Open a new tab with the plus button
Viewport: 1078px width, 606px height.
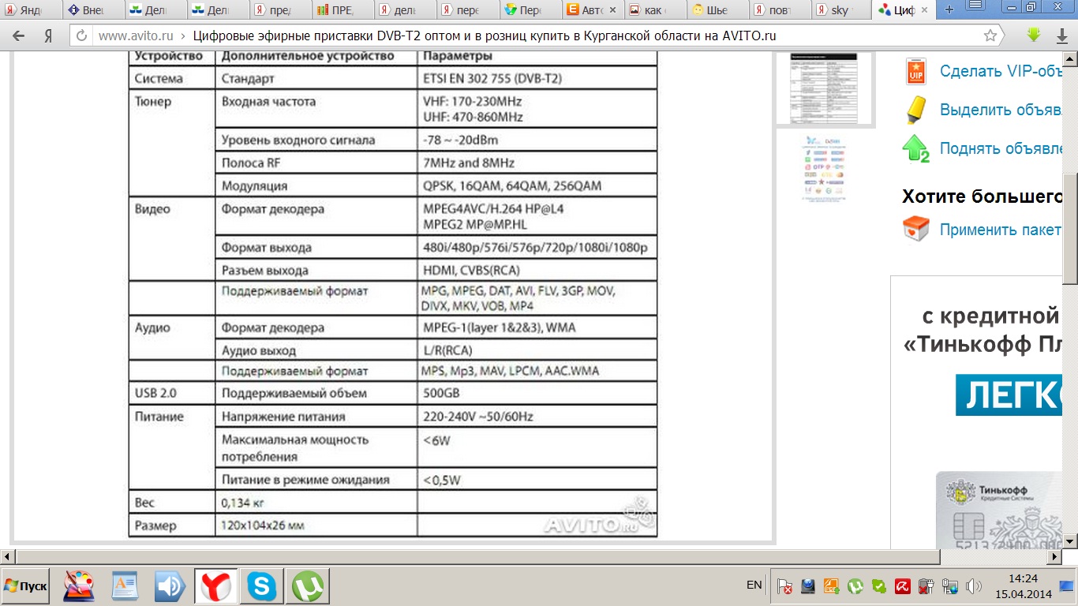tap(949, 10)
